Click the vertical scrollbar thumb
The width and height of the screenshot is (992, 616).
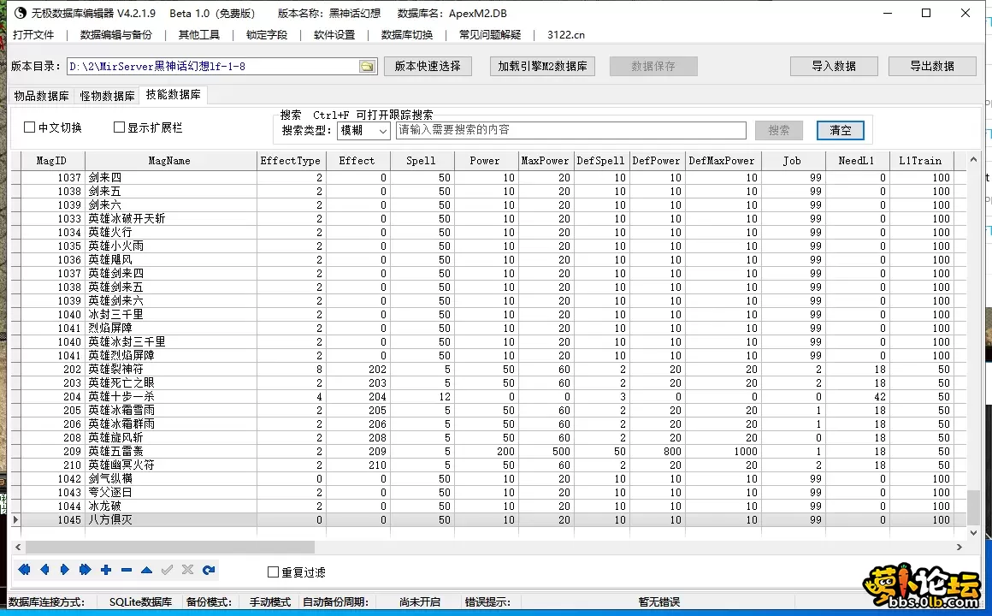coord(974,507)
